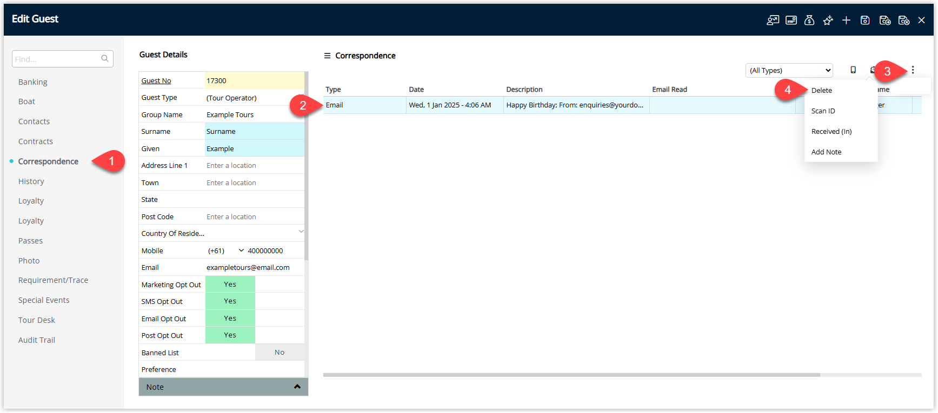This screenshot has height=413, width=938.
Task: Click the Group Name Example Tours field
Action: 254,114
